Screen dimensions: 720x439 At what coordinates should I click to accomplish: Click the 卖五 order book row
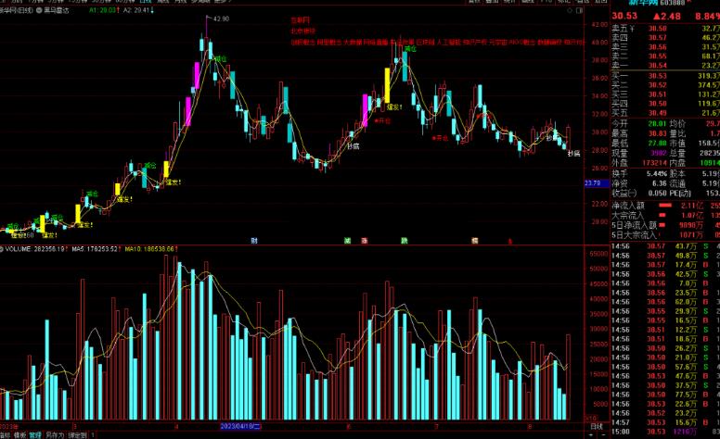tap(665, 29)
